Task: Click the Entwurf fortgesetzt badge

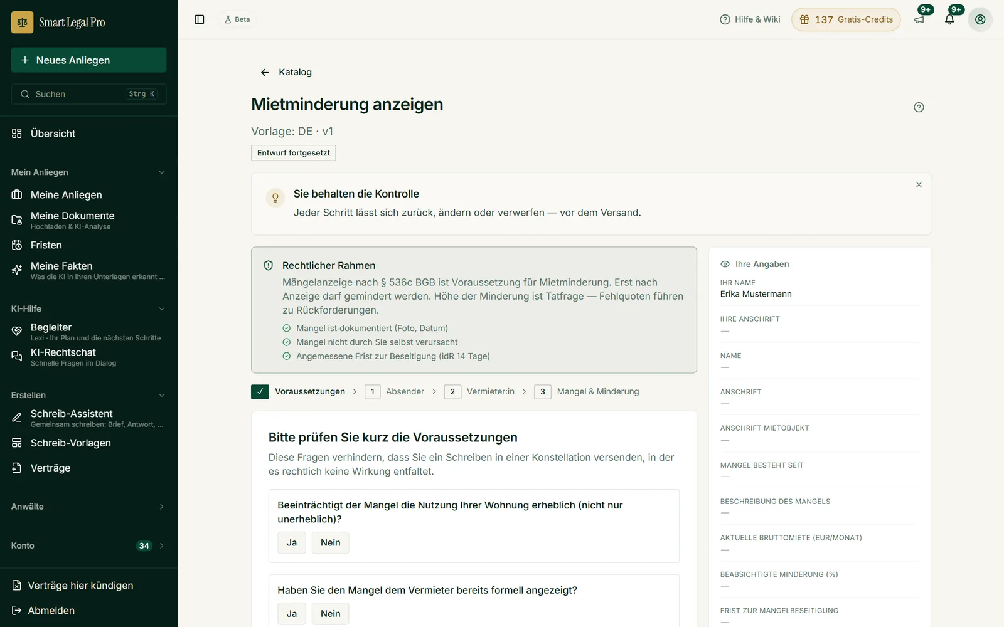Action: pyautogui.click(x=294, y=153)
